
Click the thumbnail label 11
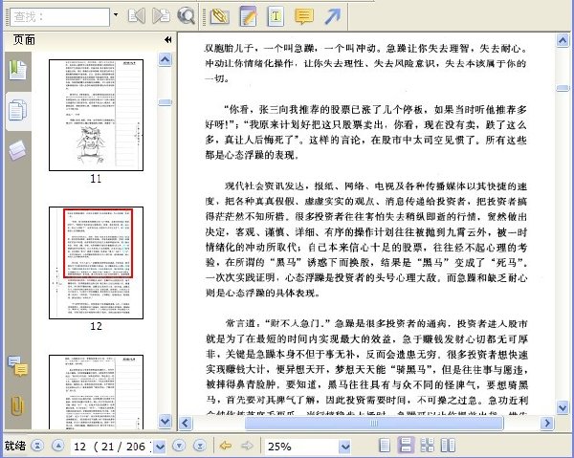click(96, 179)
